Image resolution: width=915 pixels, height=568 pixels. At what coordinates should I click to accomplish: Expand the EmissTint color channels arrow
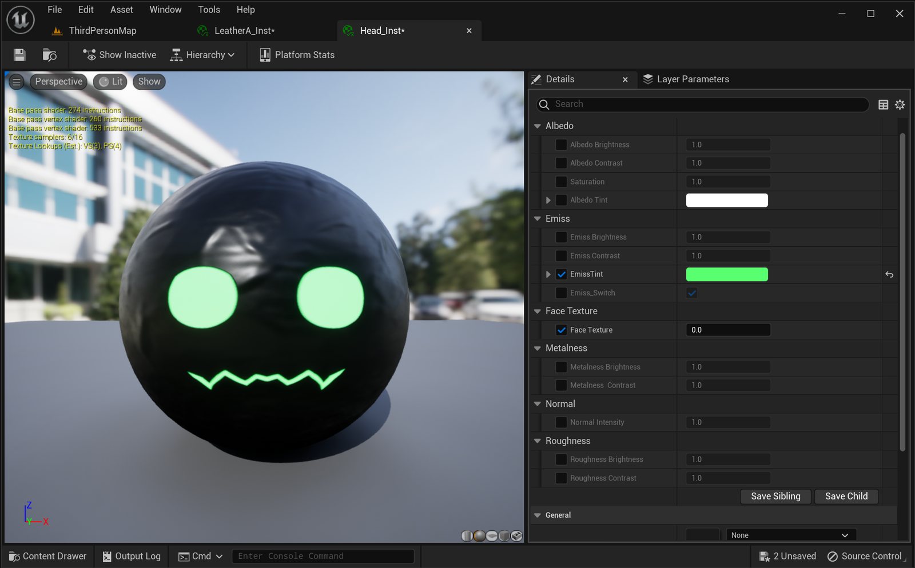(548, 275)
